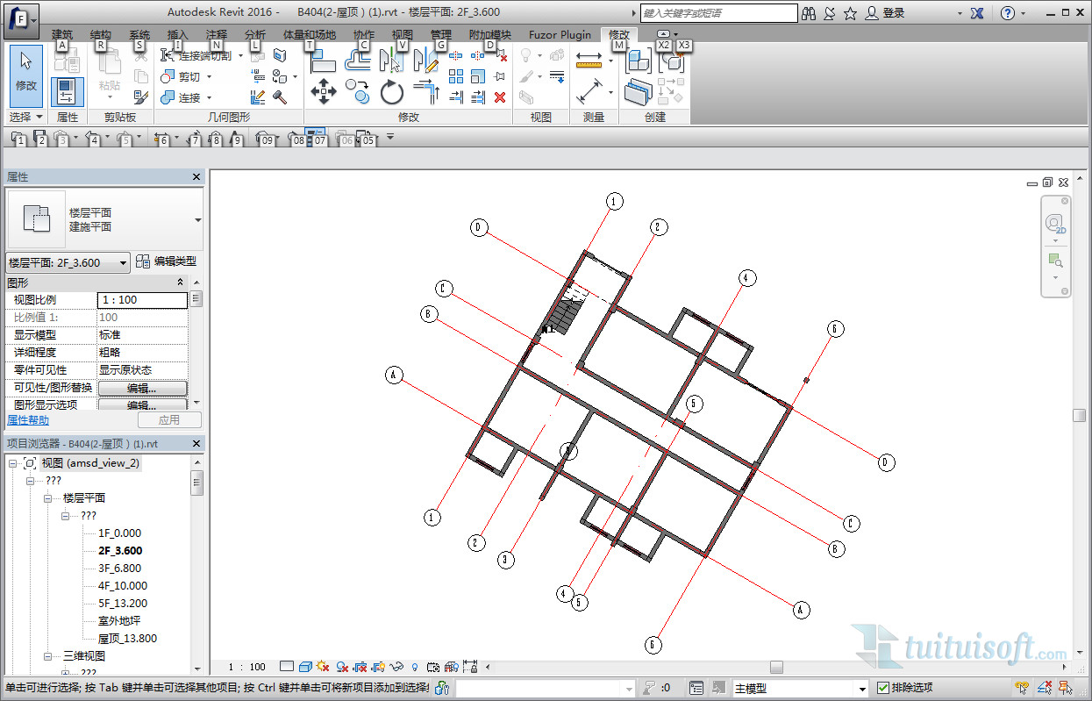Activate the Pin tool
Screen dimensions: 1092x701
(x=500, y=76)
